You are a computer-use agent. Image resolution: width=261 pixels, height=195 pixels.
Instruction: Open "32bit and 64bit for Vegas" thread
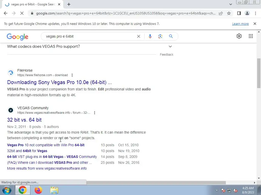(27, 151)
